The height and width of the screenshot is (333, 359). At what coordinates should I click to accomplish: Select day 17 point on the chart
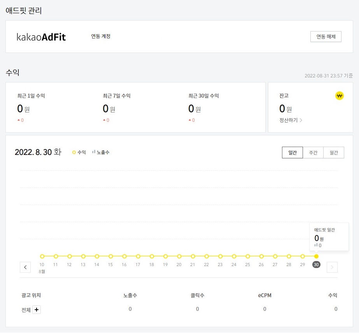138,256
